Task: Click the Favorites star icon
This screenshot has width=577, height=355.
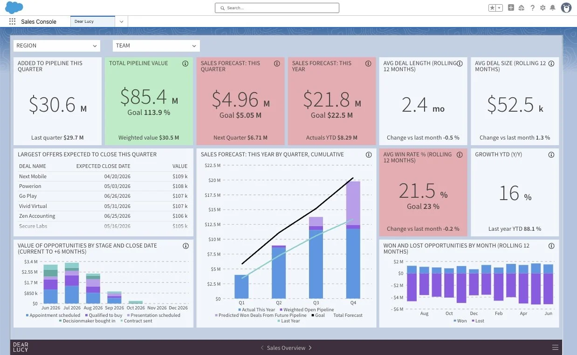Action: pyautogui.click(x=492, y=8)
